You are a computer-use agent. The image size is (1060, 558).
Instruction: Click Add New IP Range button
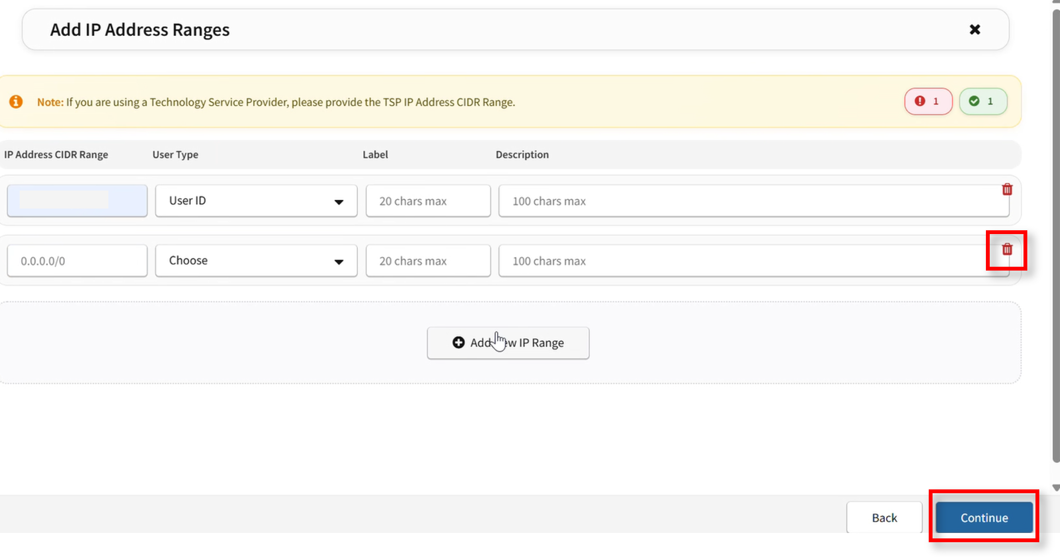(508, 343)
